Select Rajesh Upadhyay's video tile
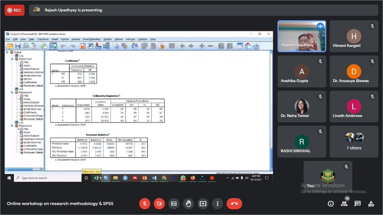Viewport: 383px width, 215px height. point(302,36)
